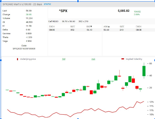Click the ask-side SIZE column header
This screenshot has height=119, width=155.
tap(122, 27)
